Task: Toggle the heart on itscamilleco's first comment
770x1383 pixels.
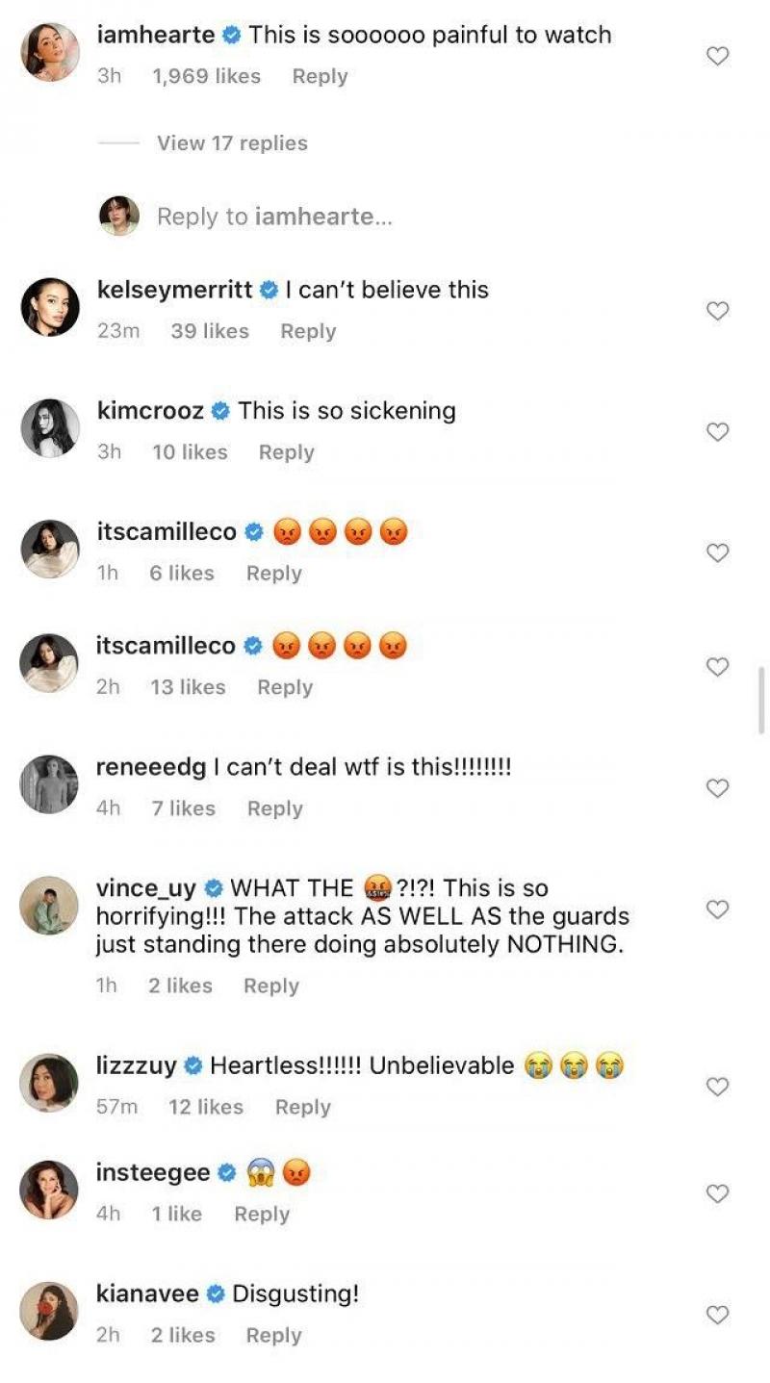Action: 717,552
